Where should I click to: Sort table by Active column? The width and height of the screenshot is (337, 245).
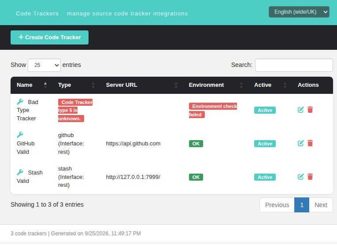pyautogui.click(x=270, y=85)
